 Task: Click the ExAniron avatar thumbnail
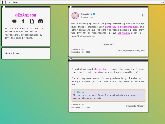tap(75, 16)
